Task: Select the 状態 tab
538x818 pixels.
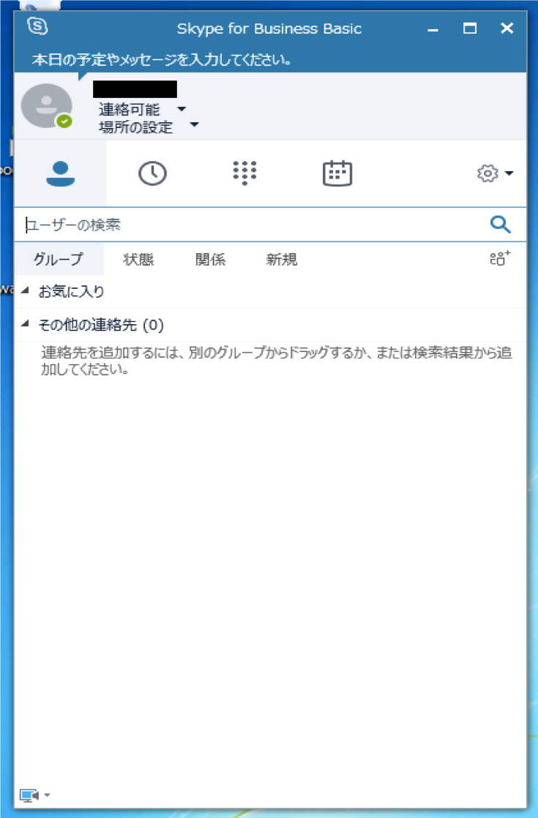Action: pyautogui.click(x=138, y=259)
